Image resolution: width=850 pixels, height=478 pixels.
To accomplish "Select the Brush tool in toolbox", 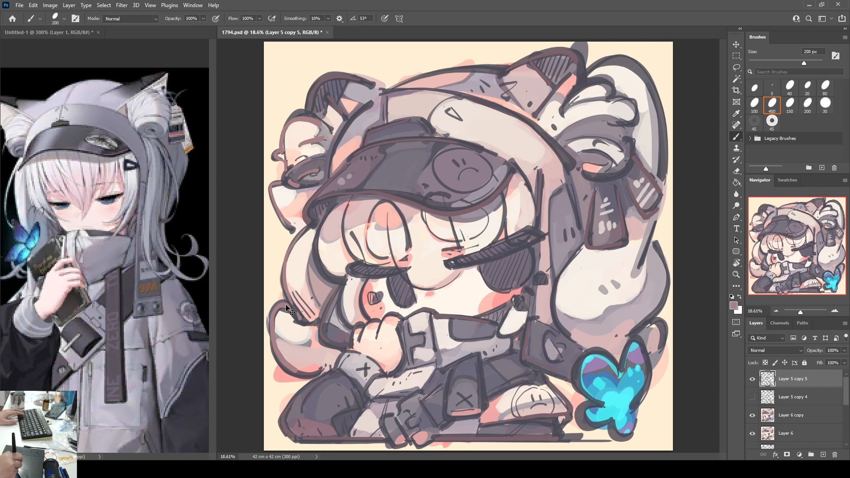I will coord(736,137).
